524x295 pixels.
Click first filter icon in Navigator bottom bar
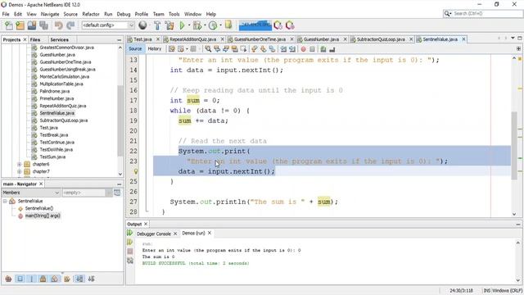8,279
